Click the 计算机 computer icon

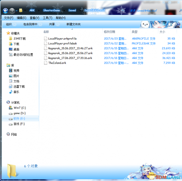[x=8, y=102]
